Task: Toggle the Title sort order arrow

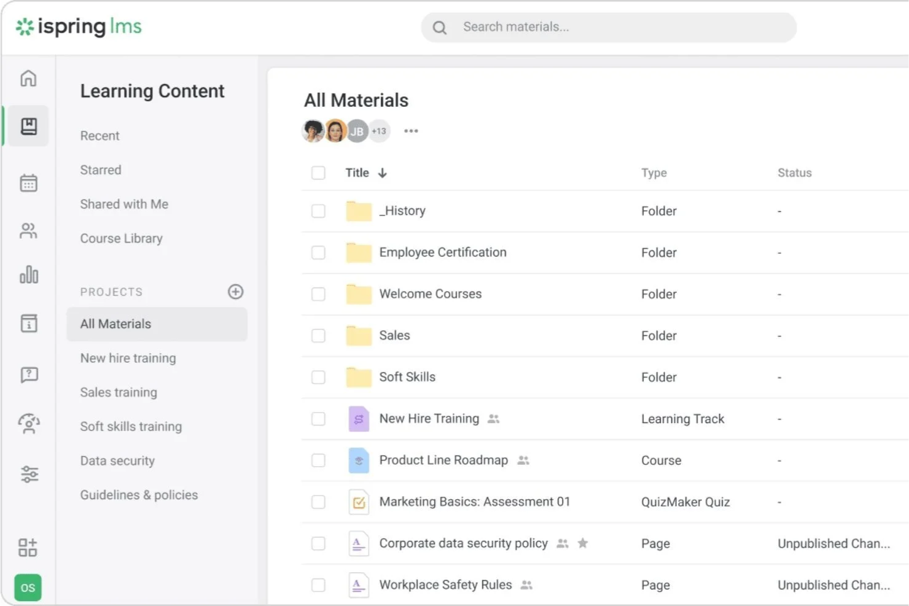Action: (383, 173)
